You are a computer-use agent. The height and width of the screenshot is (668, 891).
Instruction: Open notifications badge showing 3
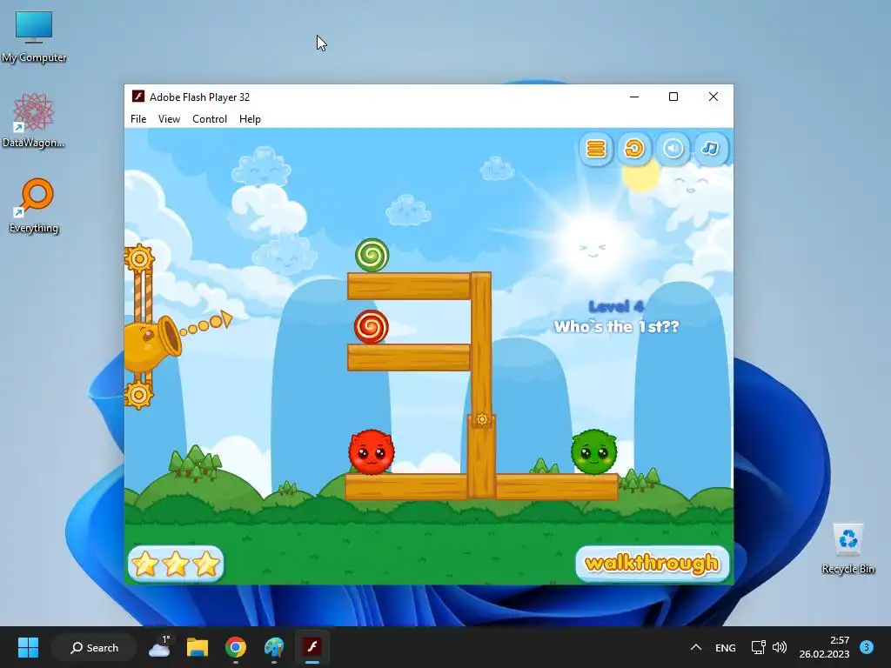click(x=867, y=647)
